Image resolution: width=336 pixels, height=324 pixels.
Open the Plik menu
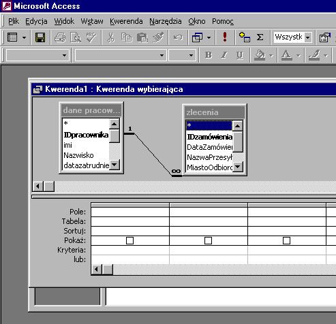(14, 21)
